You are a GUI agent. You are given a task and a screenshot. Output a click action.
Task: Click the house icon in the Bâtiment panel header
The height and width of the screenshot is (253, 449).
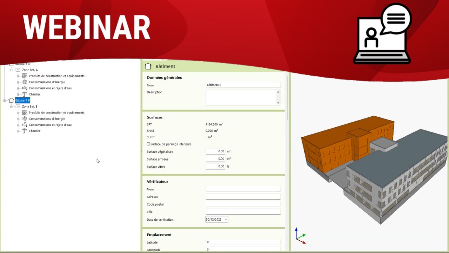[148, 66]
